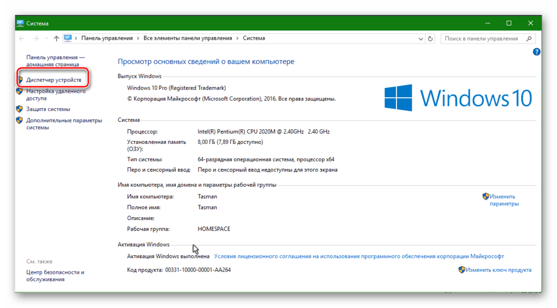Screen dimensions: 557x308
Task: Expand address bar history dropdown
Action: tap(420, 39)
